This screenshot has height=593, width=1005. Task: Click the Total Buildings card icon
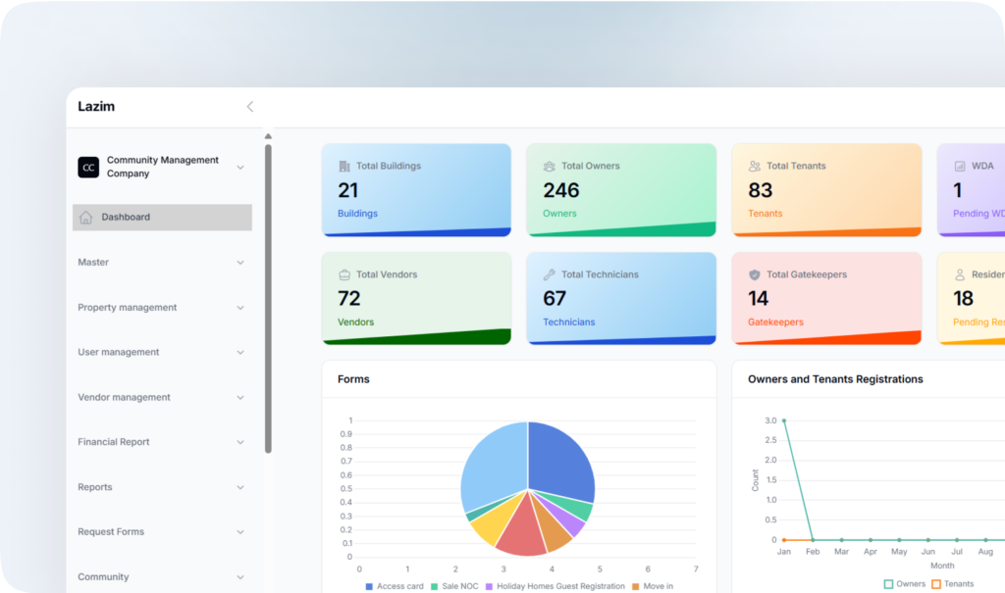click(x=344, y=167)
